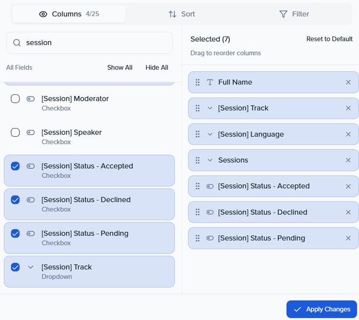This screenshot has width=359, height=320.
Task: Click the search magnifier icon
Action: point(17,43)
